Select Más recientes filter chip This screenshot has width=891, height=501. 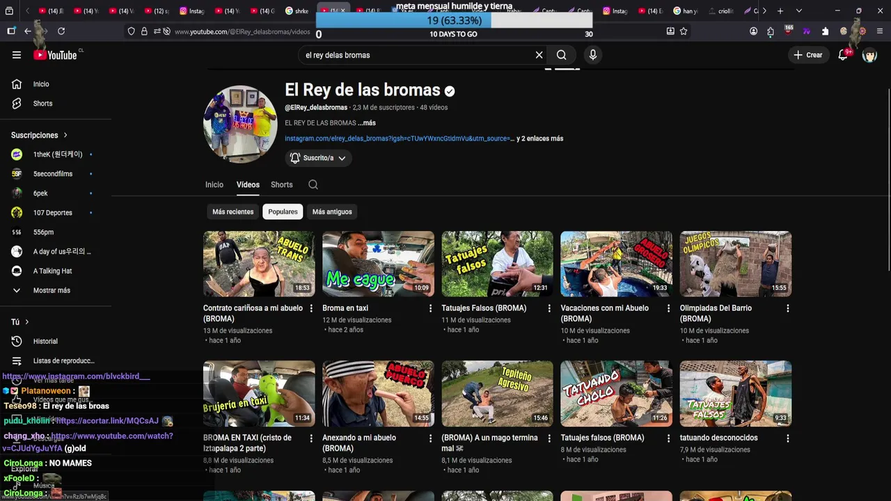coord(233,212)
